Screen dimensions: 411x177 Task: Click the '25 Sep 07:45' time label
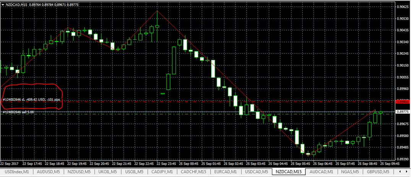[x=346, y=163]
